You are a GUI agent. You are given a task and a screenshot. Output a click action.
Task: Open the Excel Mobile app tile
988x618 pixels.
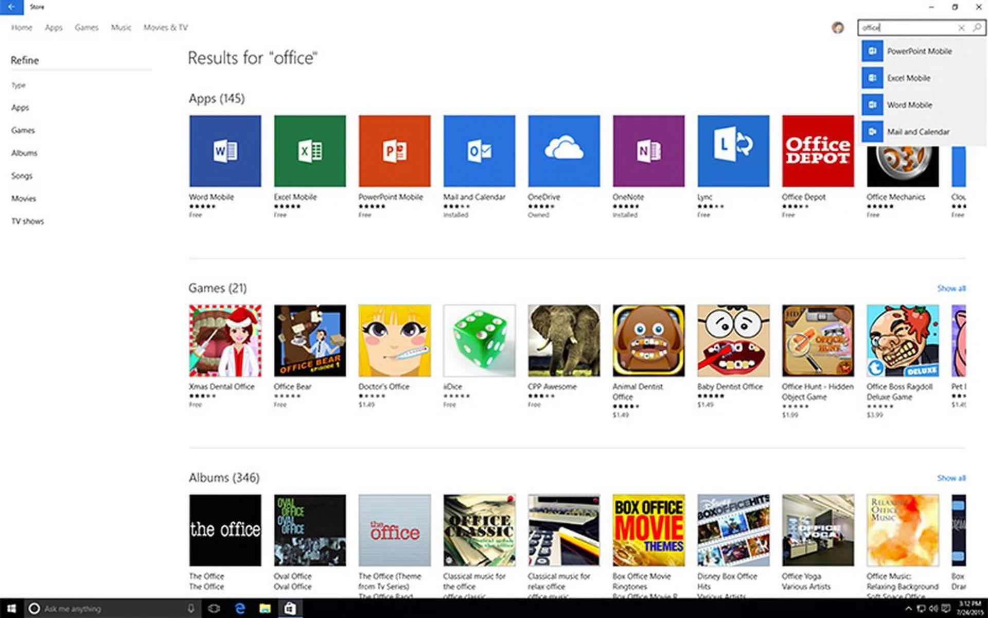tap(310, 151)
